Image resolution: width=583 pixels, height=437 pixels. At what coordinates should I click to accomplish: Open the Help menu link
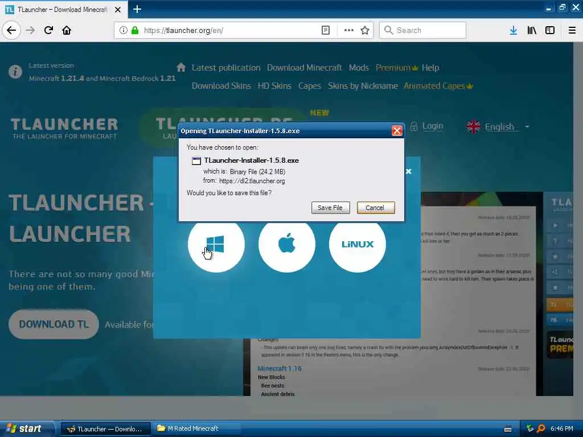click(430, 68)
